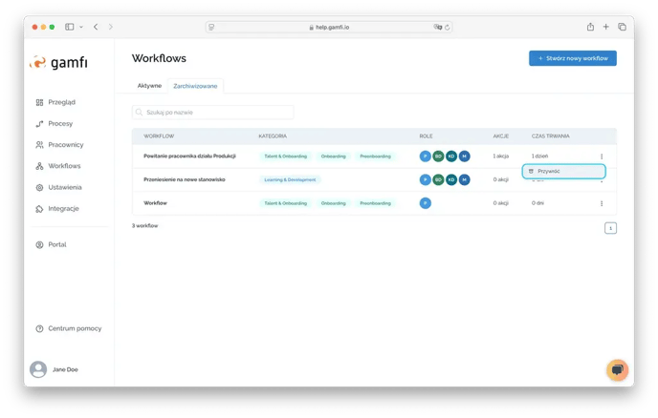Open Centrum pomocy help icon
The height and width of the screenshot is (418, 658).
point(39,328)
